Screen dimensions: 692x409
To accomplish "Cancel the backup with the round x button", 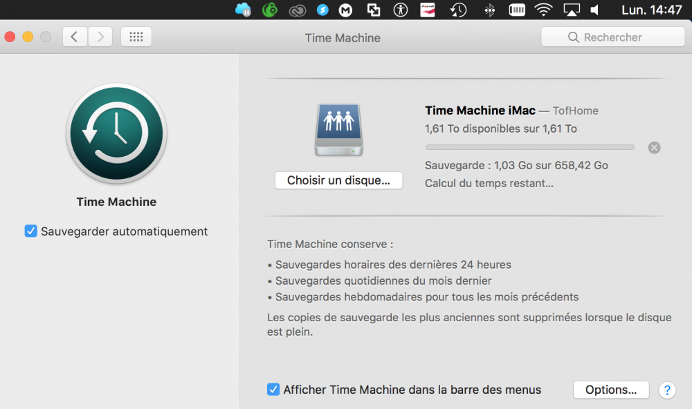I will click(x=654, y=148).
